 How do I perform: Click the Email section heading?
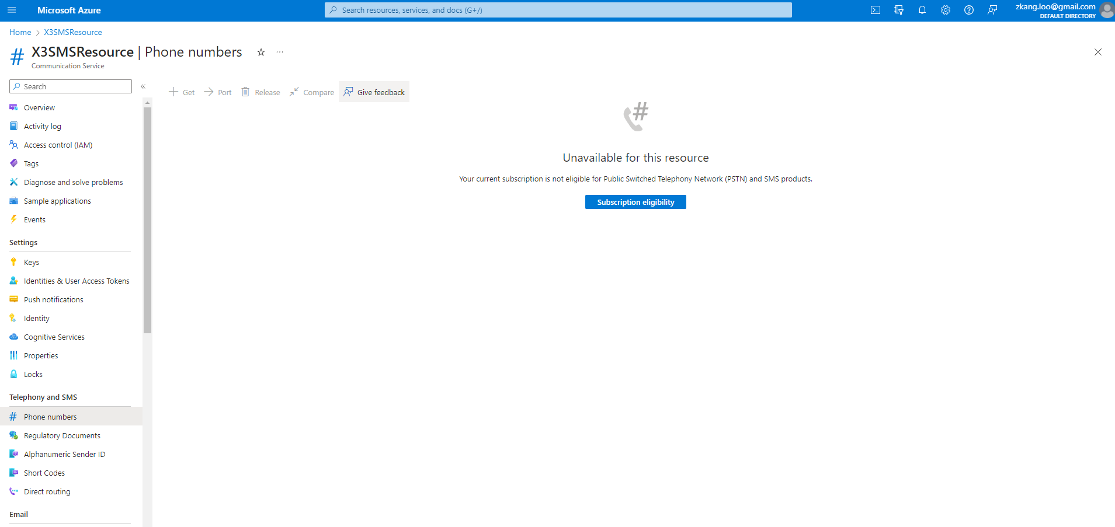pyautogui.click(x=19, y=514)
